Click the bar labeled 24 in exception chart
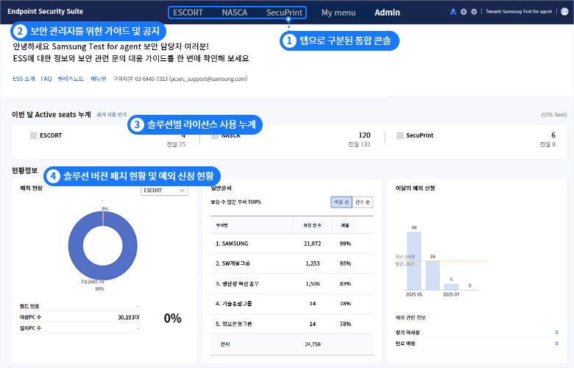The height and width of the screenshot is (368, 574). pos(433,275)
